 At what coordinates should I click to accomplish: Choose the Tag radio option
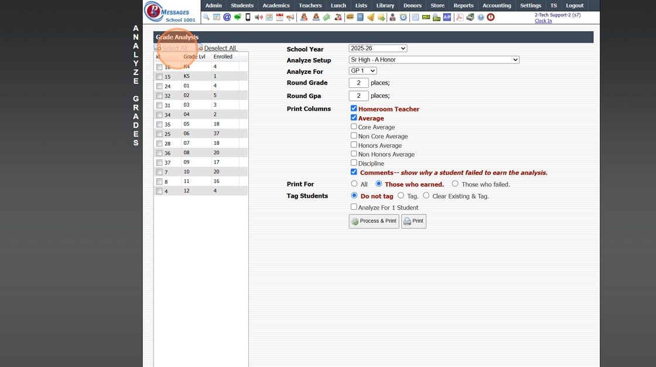[401, 195]
